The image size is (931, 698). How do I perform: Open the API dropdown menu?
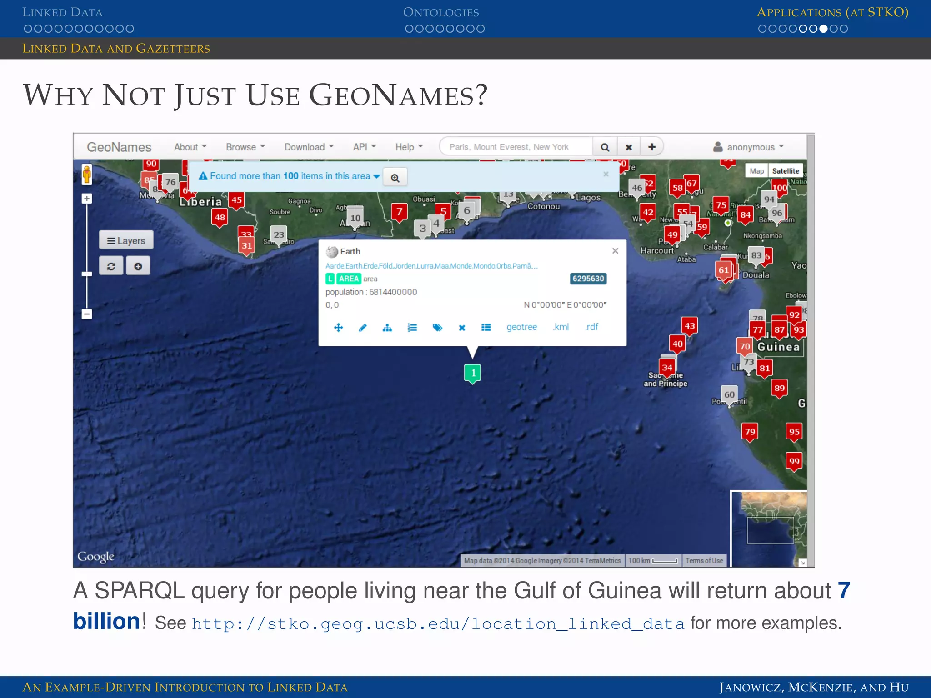point(365,147)
